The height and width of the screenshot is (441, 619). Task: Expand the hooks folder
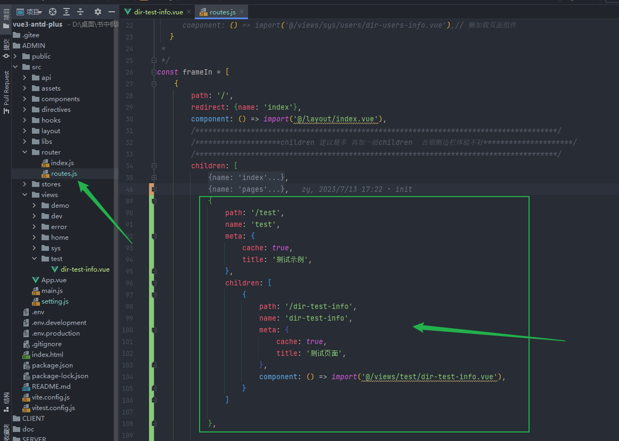click(x=25, y=120)
